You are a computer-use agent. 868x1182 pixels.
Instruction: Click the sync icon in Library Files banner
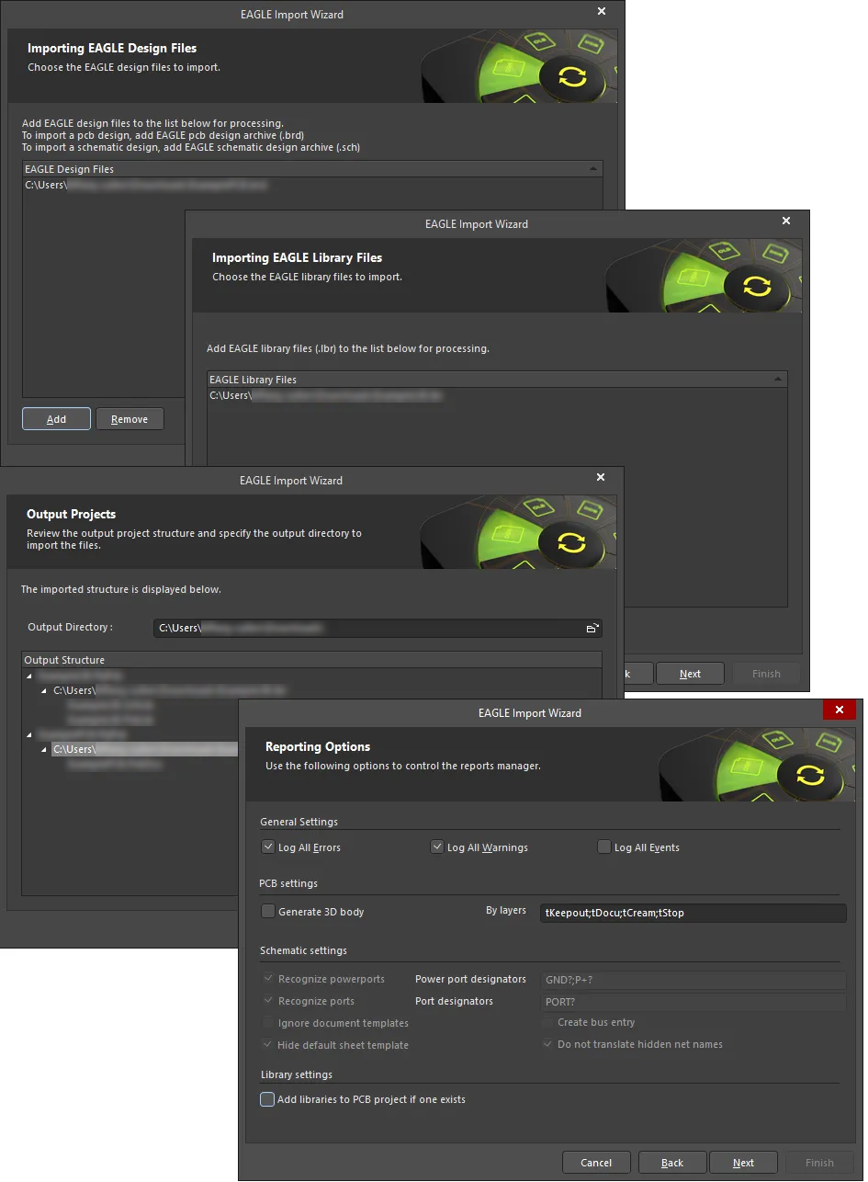[756, 286]
